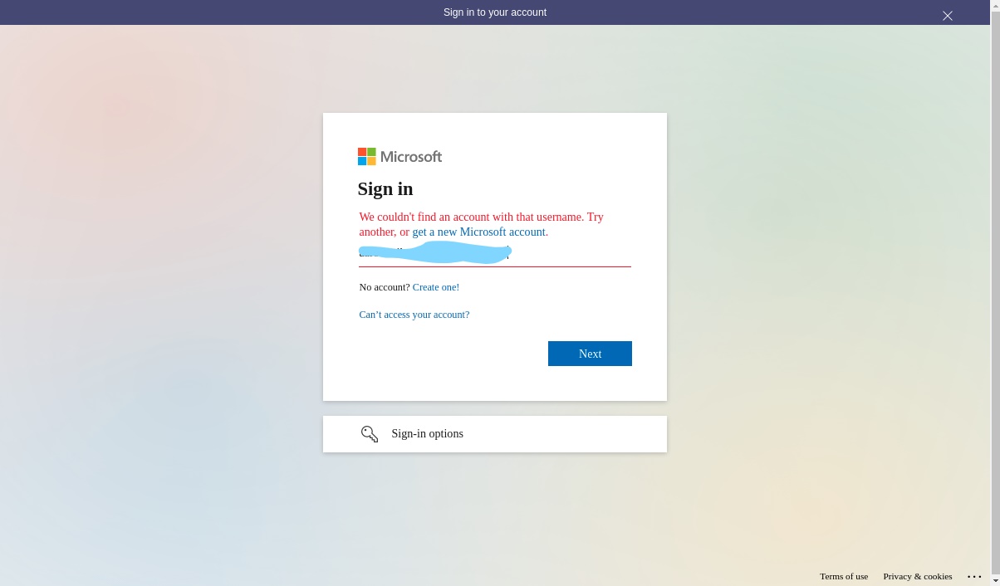The height and width of the screenshot is (586, 1000).
Task: Click the 'Sign in' heading text
Action: coord(385,188)
